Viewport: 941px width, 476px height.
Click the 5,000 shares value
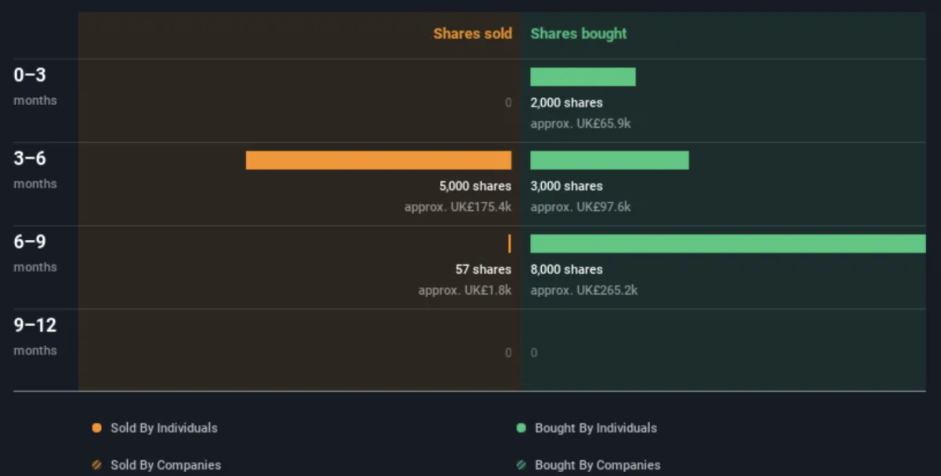(475, 187)
